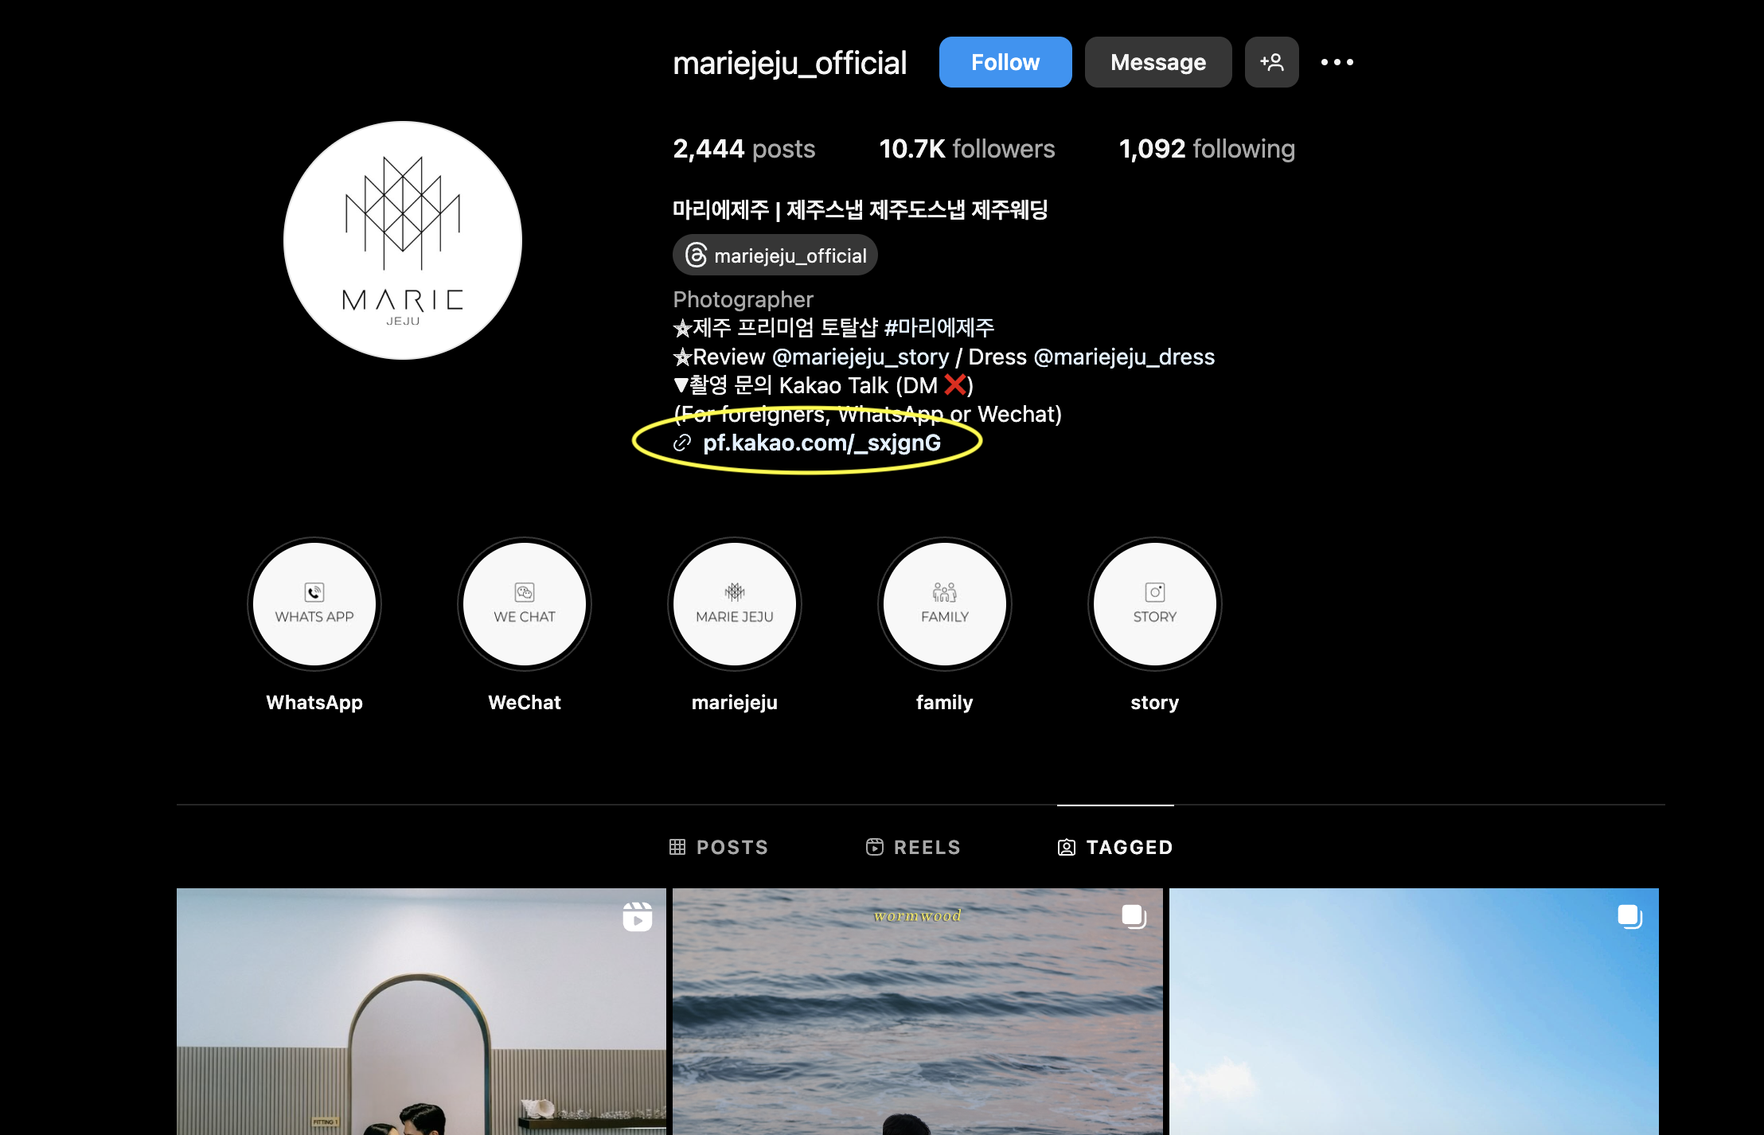Open the family story highlight
The width and height of the screenshot is (1764, 1135).
[x=945, y=604]
